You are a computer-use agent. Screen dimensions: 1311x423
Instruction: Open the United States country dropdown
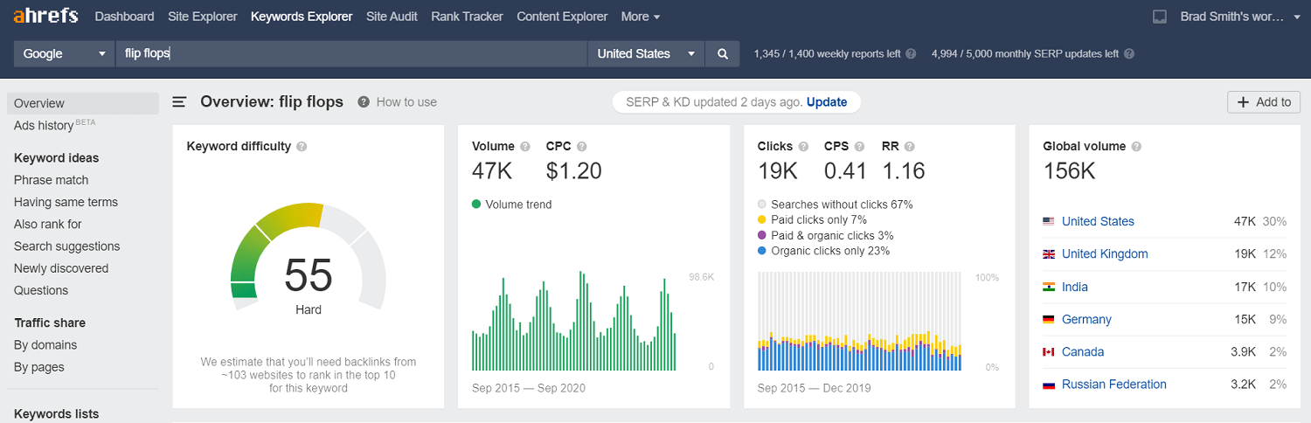pos(646,53)
